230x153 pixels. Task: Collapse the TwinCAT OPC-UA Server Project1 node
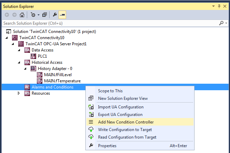click(x=13, y=44)
